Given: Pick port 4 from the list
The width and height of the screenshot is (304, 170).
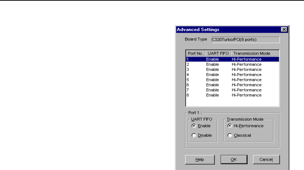Looking at the screenshot, I should [232, 75].
